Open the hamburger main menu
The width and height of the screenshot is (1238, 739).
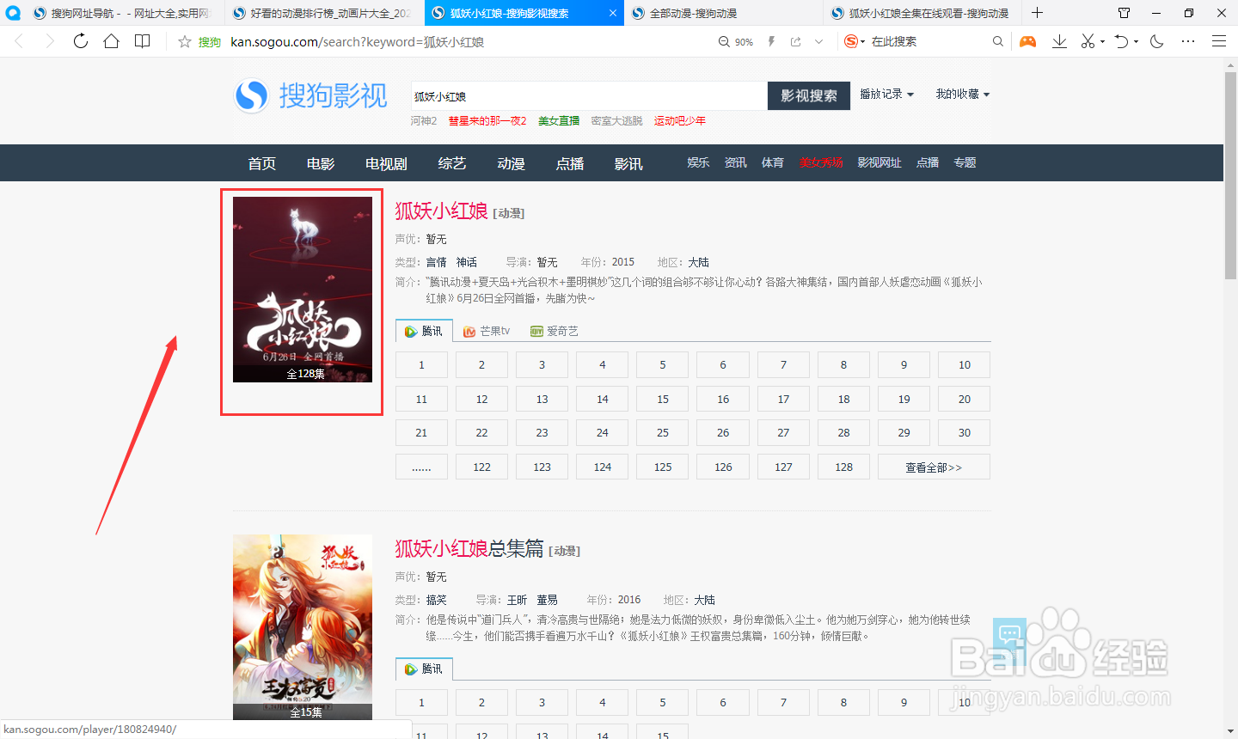[1219, 41]
